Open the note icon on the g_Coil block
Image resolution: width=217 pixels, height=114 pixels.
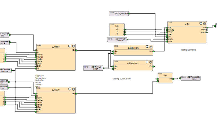coord(201,23)
